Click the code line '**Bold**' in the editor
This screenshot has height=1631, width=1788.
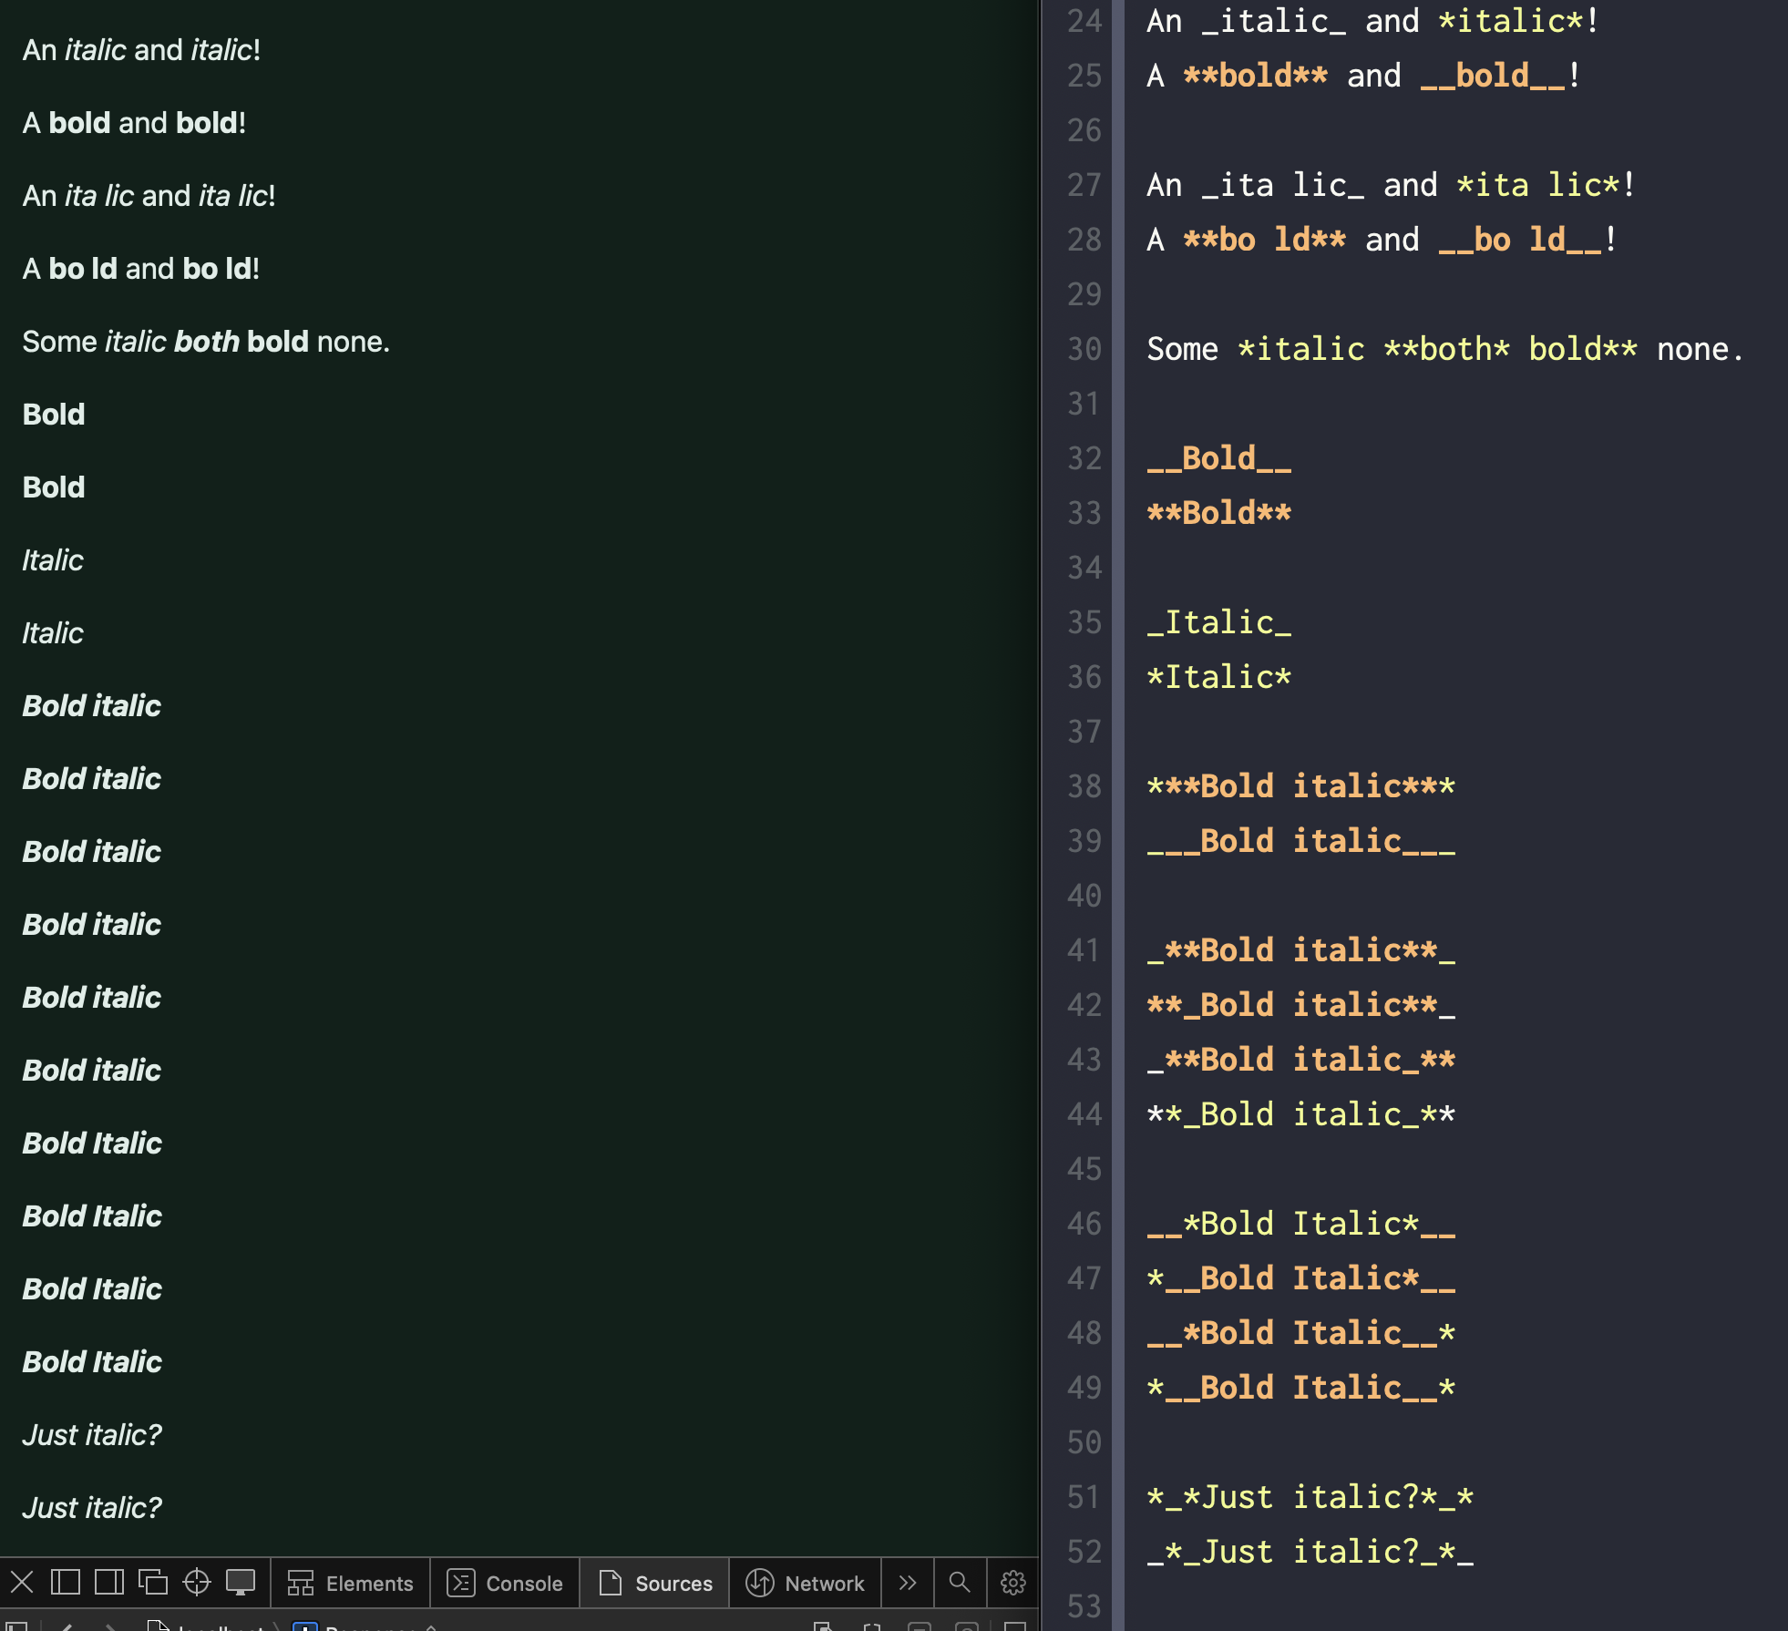1219,513
